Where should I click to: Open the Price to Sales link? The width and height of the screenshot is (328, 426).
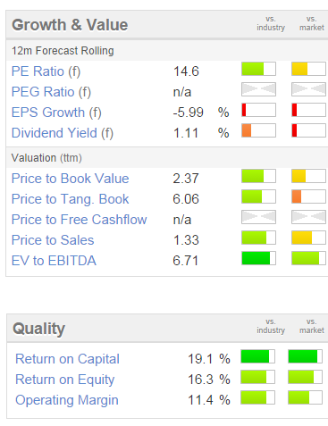tap(53, 240)
